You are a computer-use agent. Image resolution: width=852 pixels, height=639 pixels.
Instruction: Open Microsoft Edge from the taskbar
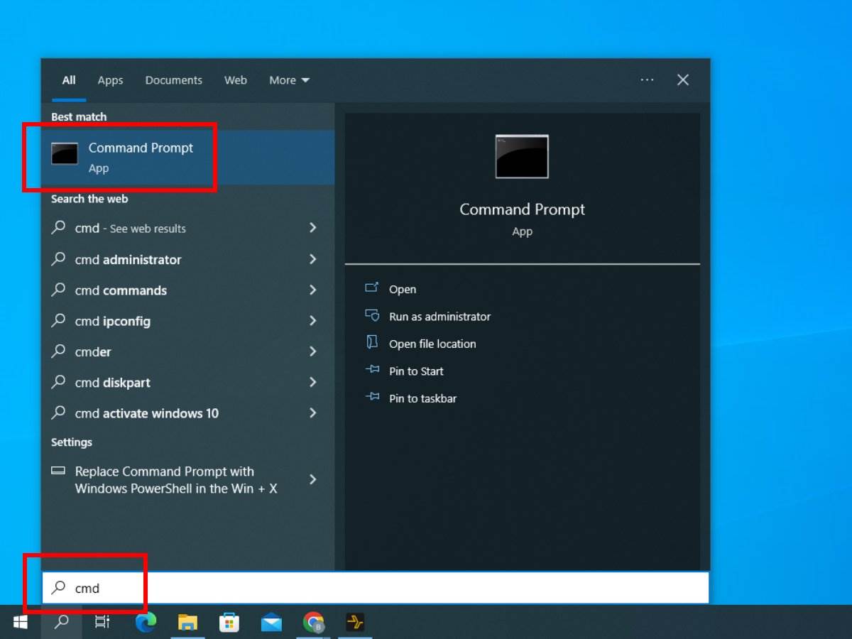coord(146,623)
